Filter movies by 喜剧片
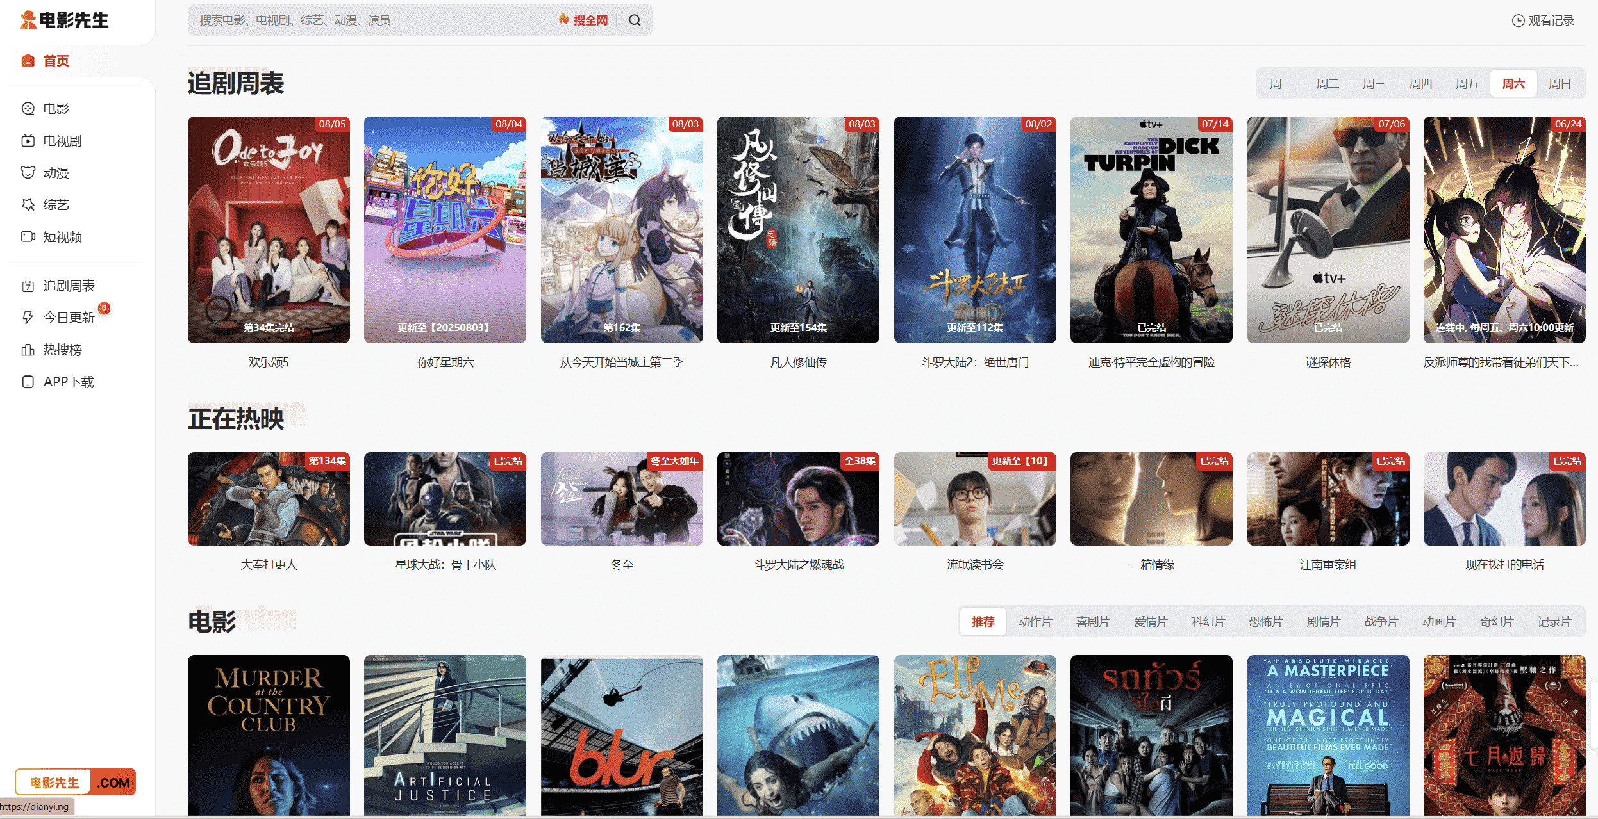1598x819 pixels. [1093, 622]
